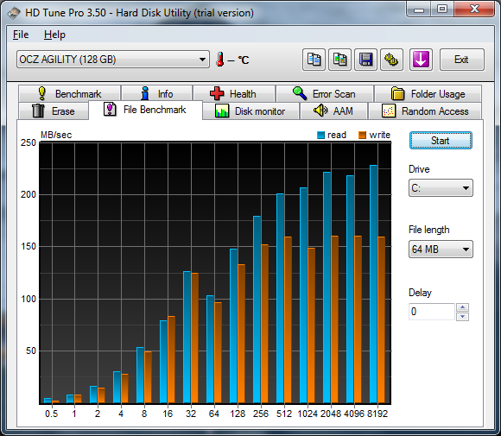The height and width of the screenshot is (436, 501).
Task: Open the Error Scan tab
Action: (325, 93)
